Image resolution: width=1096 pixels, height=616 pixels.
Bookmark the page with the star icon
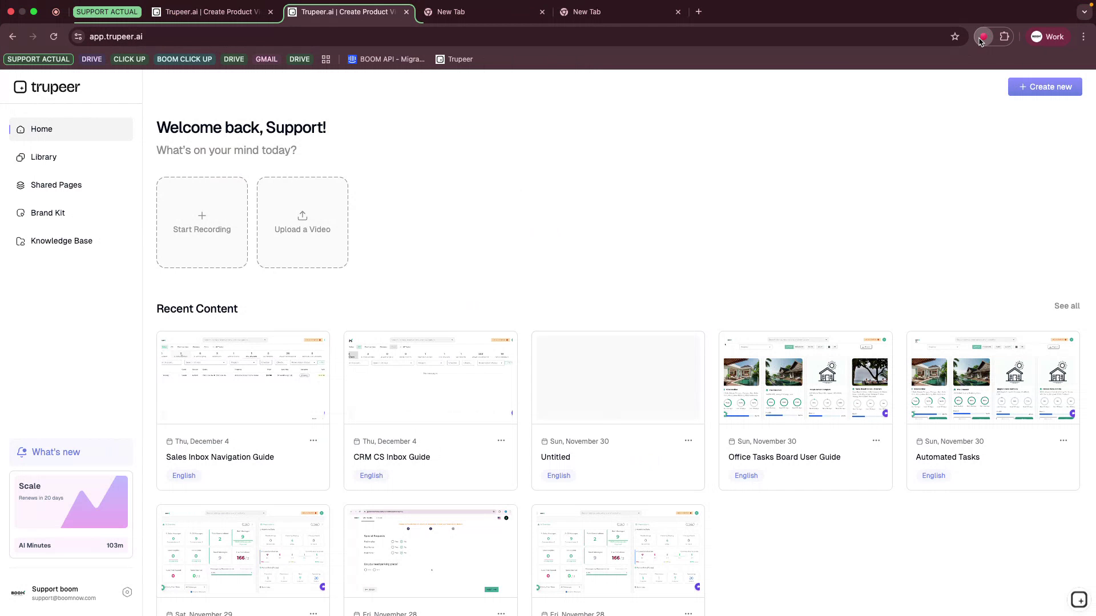956,37
